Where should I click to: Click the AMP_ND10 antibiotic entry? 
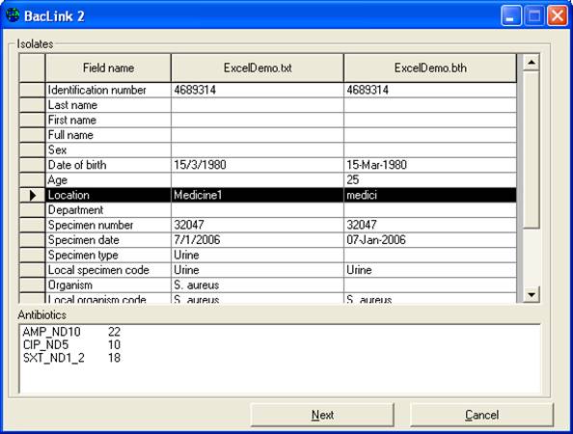51,332
